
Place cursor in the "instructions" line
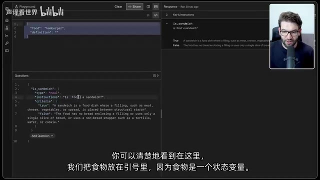point(69,97)
